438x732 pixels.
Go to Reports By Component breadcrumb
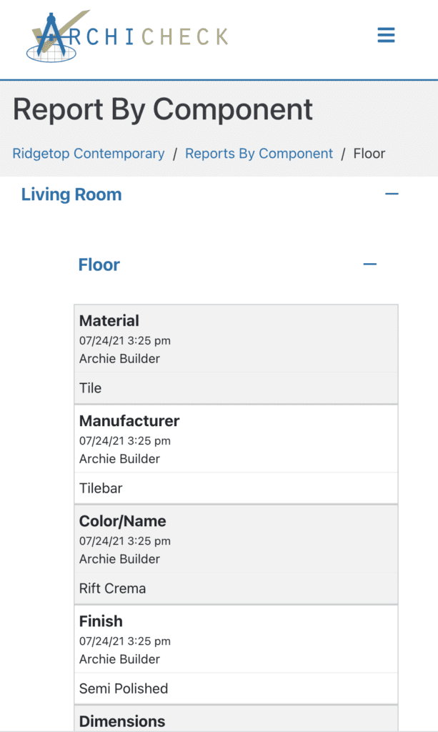tap(259, 154)
